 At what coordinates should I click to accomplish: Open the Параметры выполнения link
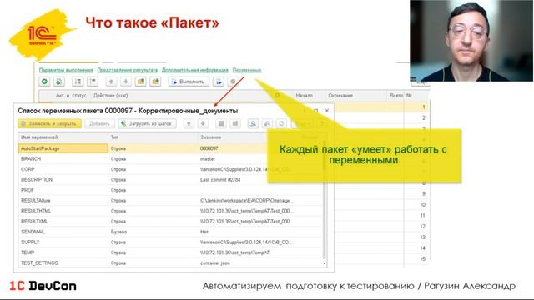pyautogui.click(x=66, y=70)
